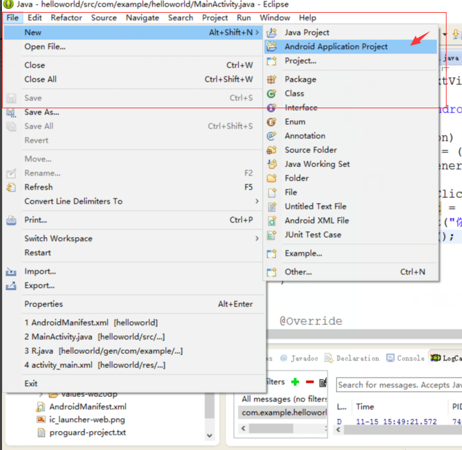The width and height of the screenshot is (462, 450).
Task: Open the Run menu
Action: [244, 18]
